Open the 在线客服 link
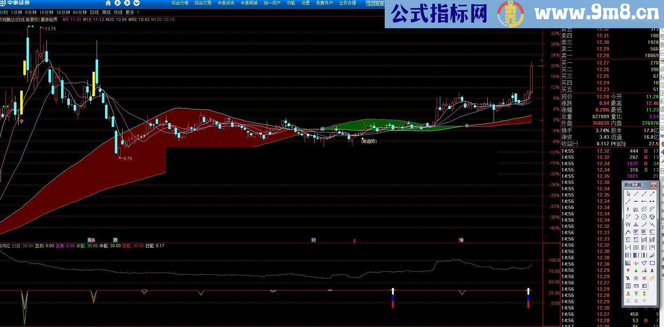The width and height of the screenshot is (664, 327). point(375,3)
